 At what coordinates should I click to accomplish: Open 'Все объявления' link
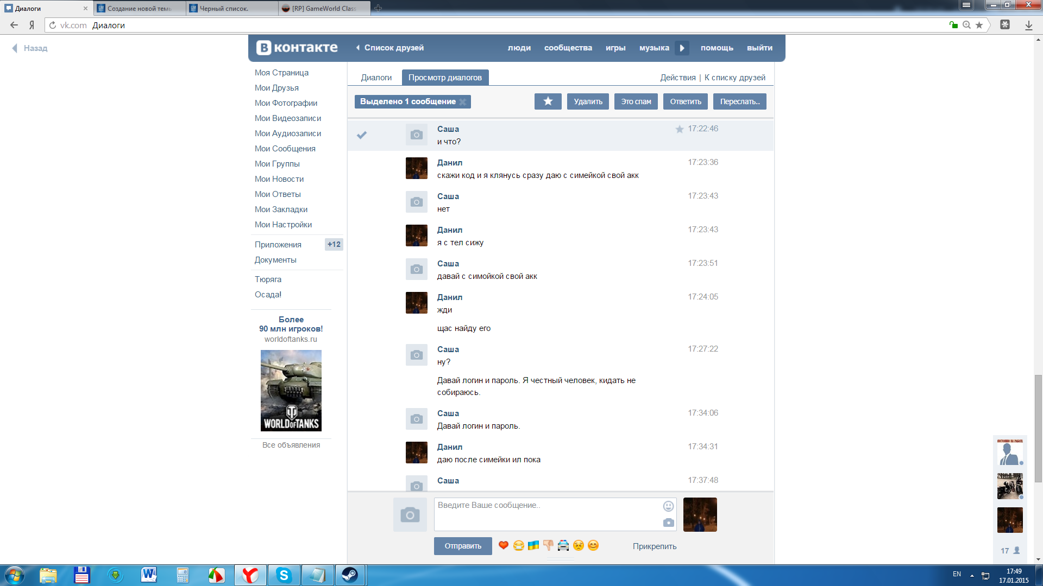click(x=291, y=445)
